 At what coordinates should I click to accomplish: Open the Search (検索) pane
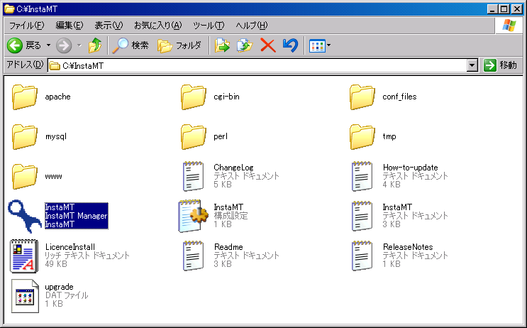[131, 45]
